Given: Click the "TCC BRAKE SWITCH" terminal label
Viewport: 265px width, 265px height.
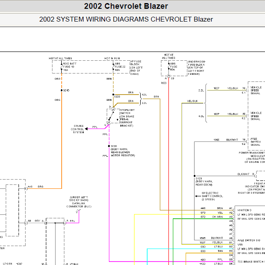Looking at the screenshot, I should tap(251, 261).
